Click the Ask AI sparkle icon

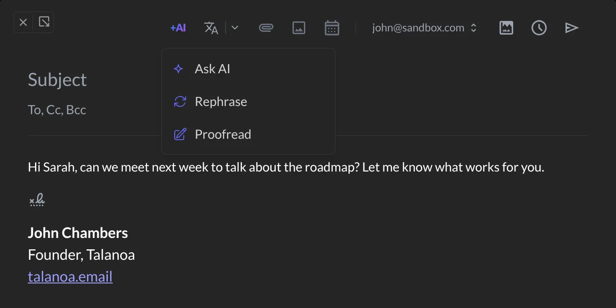click(179, 69)
